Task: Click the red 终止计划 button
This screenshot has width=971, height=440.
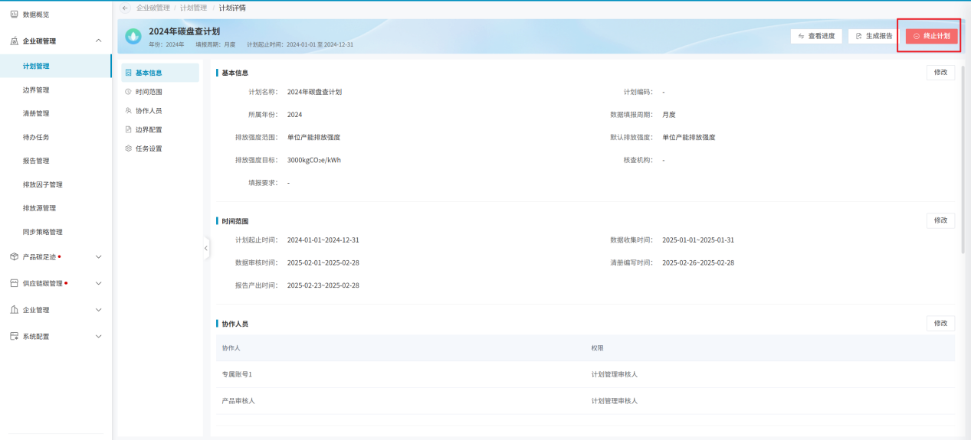Action: point(931,36)
